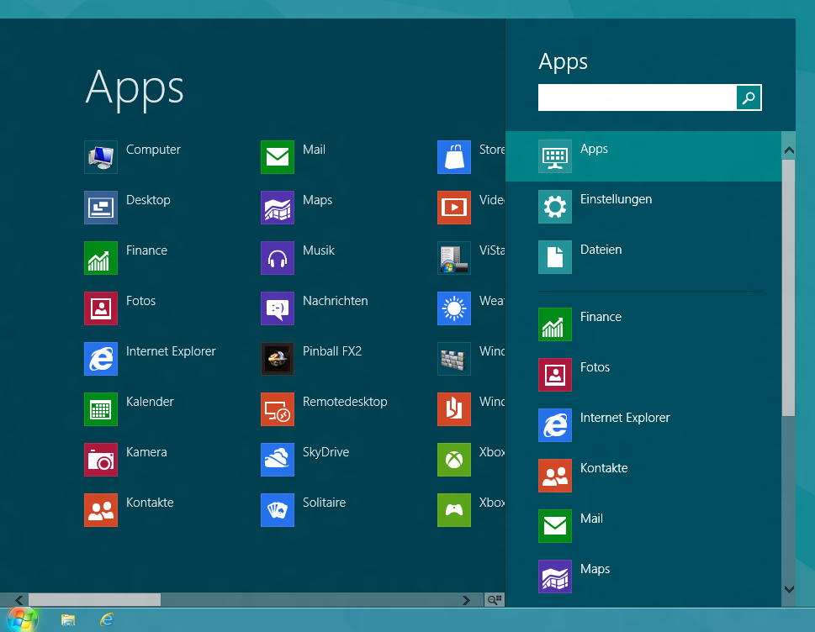Viewport: 815px width, 632px height.
Task: Open the Nachrichten messaging app
Action: pyautogui.click(x=315, y=308)
